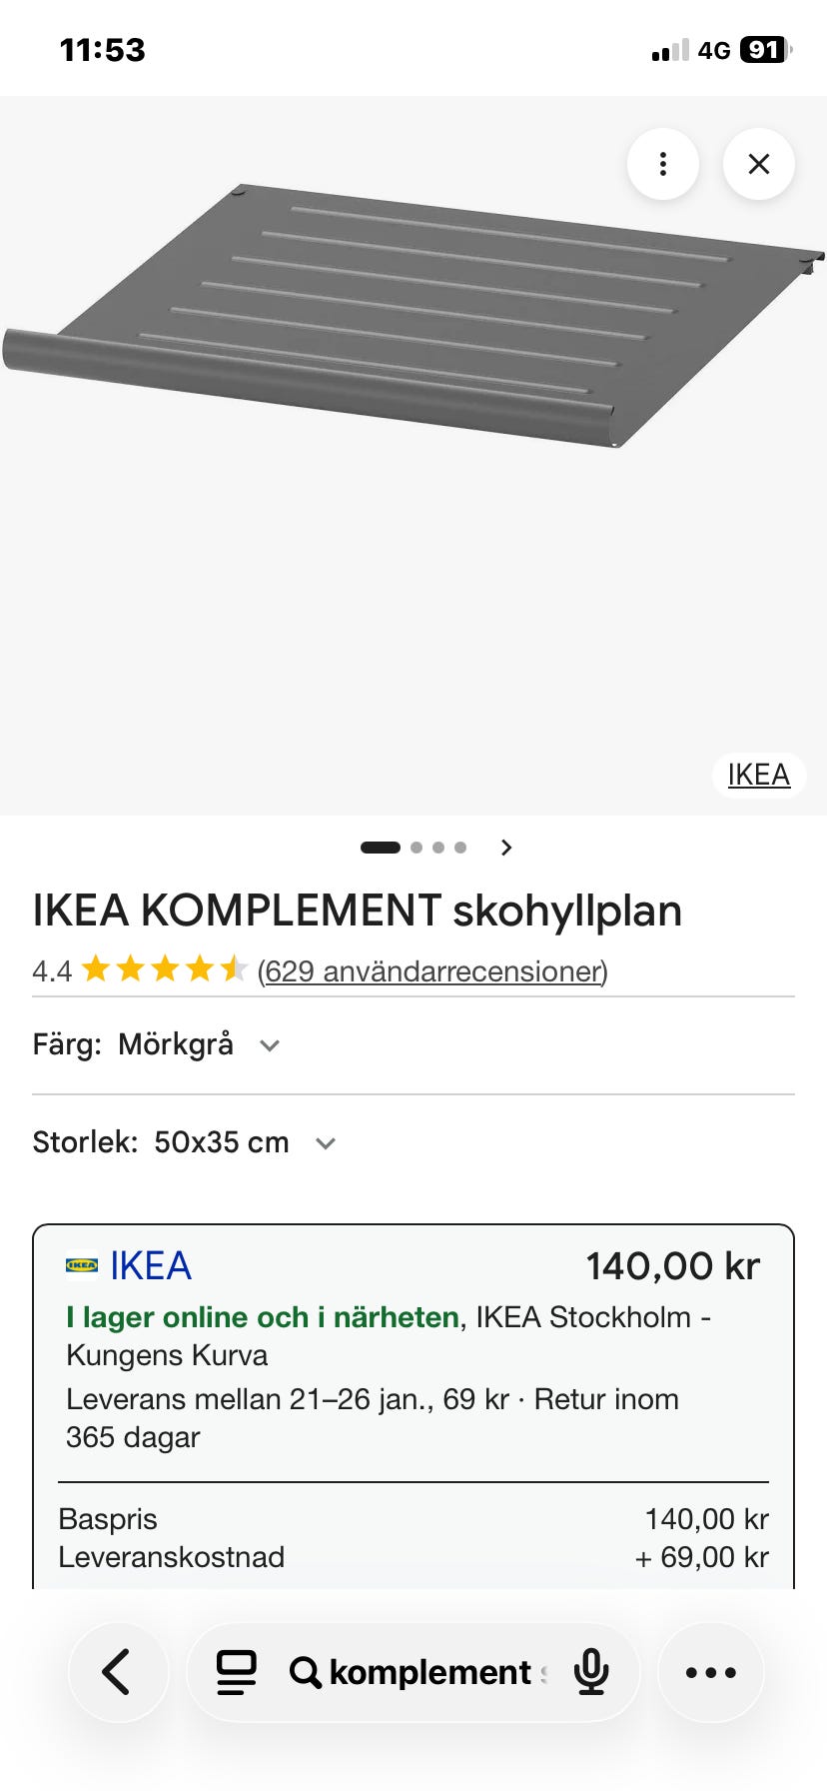Close the product overlay with X
The image size is (827, 1791).
coord(758,164)
